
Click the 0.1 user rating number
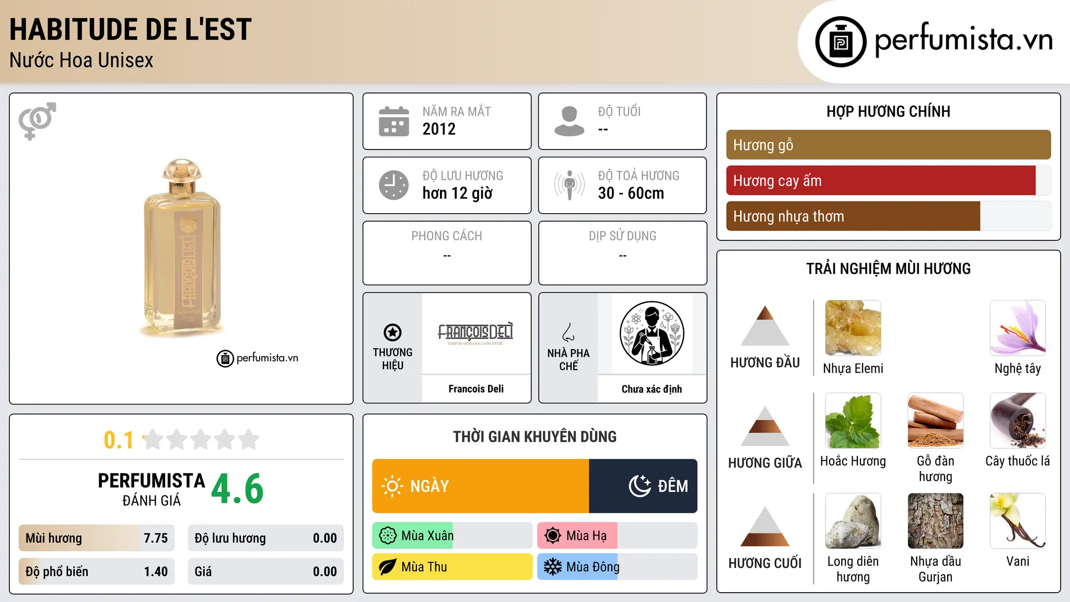[119, 440]
